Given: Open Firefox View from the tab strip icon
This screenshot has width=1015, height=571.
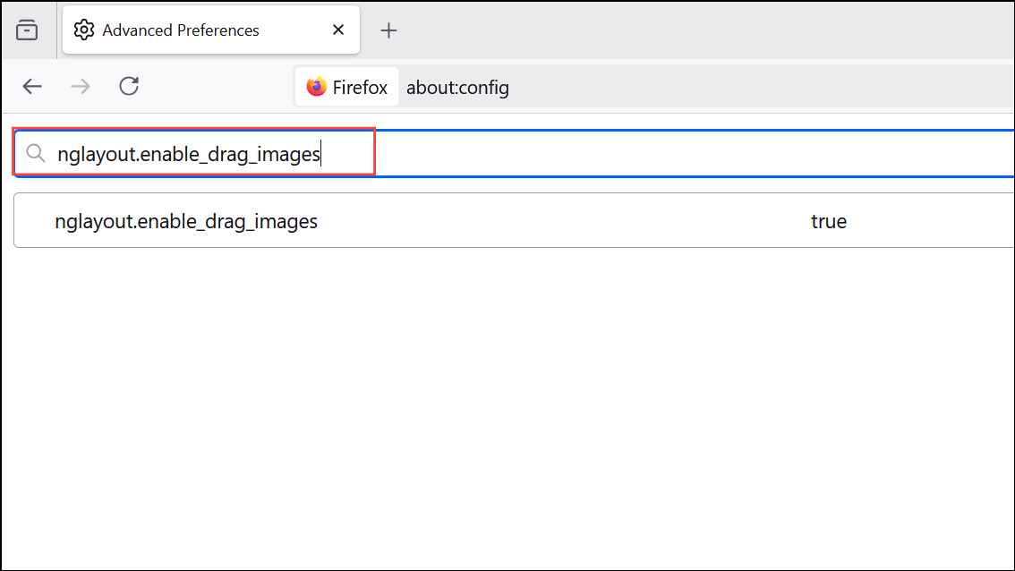Looking at the screenshot, I should pyautogui.click(x=28, y=30).
